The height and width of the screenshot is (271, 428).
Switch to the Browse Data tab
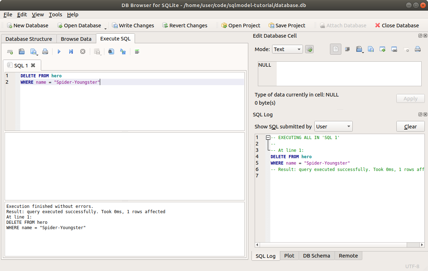[76, 39]
